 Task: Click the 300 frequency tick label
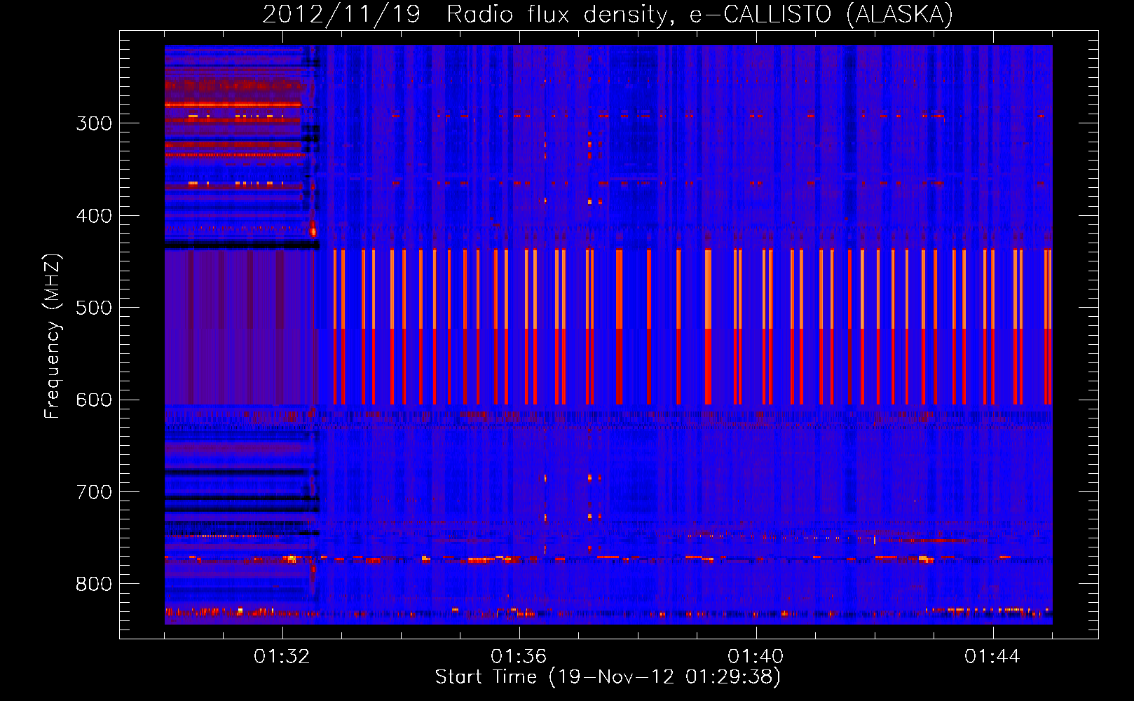point(94,123)
